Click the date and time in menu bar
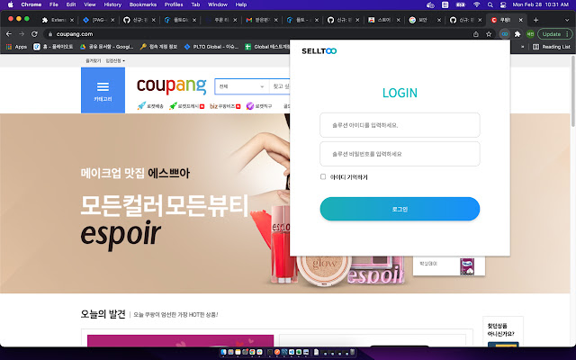 point(540,4)
